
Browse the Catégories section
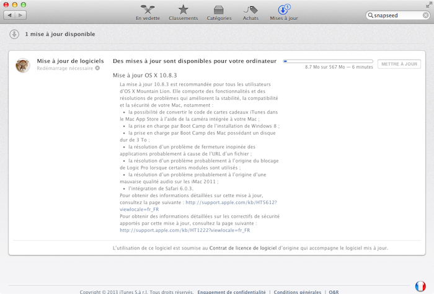[x=219, y=12]
